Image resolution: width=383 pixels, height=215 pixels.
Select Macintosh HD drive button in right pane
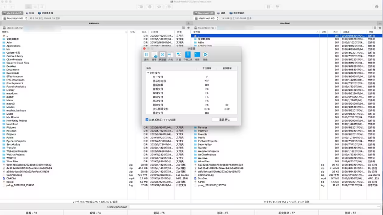(x=204, y=13)
